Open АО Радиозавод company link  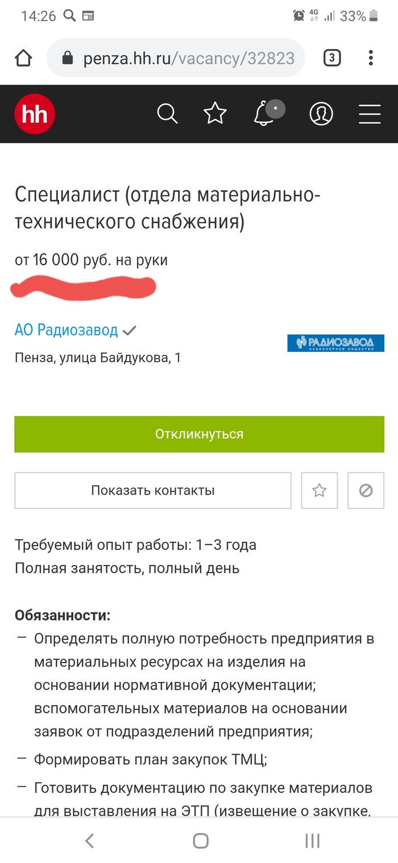67,330
